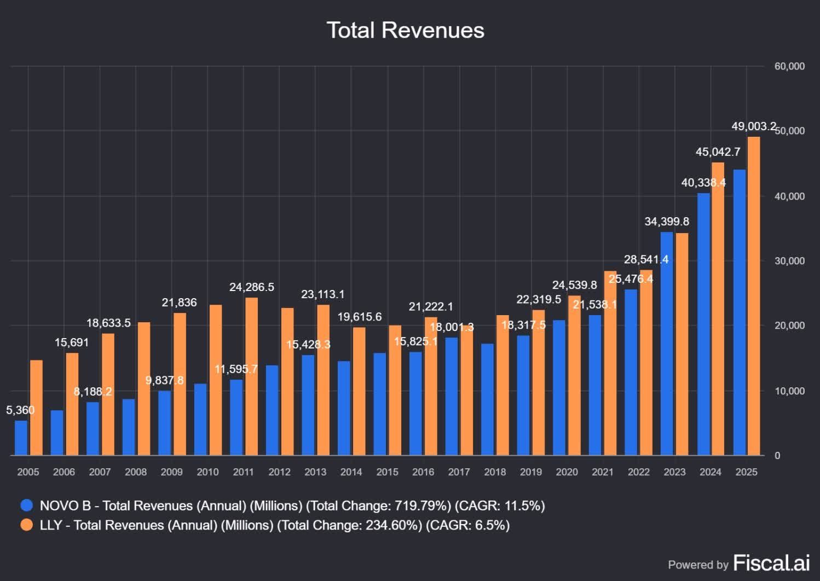Select the blue 2023 bar labeled 34,399.8
Screen dimensions: 820x581
click(x=667, y=344)
